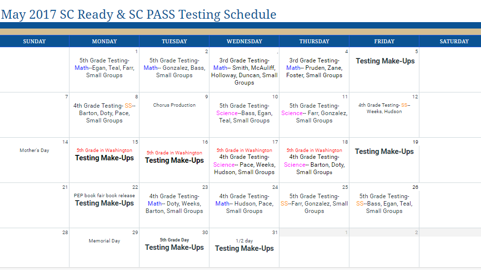Click the May 2017 testing schedule title
Image resolution: width=481 pixels, height=270 pixels.
pos(138,14)
